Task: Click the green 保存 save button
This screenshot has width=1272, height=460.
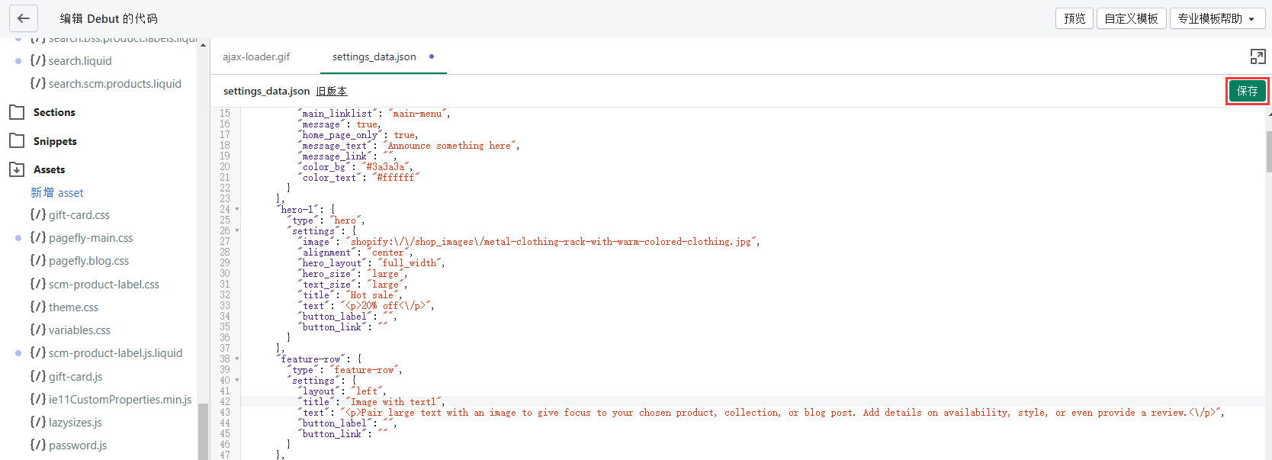Action: click(1247, 91)
